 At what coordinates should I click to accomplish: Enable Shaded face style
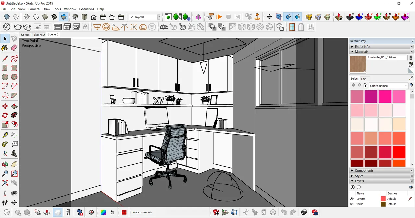coord(45,17)
